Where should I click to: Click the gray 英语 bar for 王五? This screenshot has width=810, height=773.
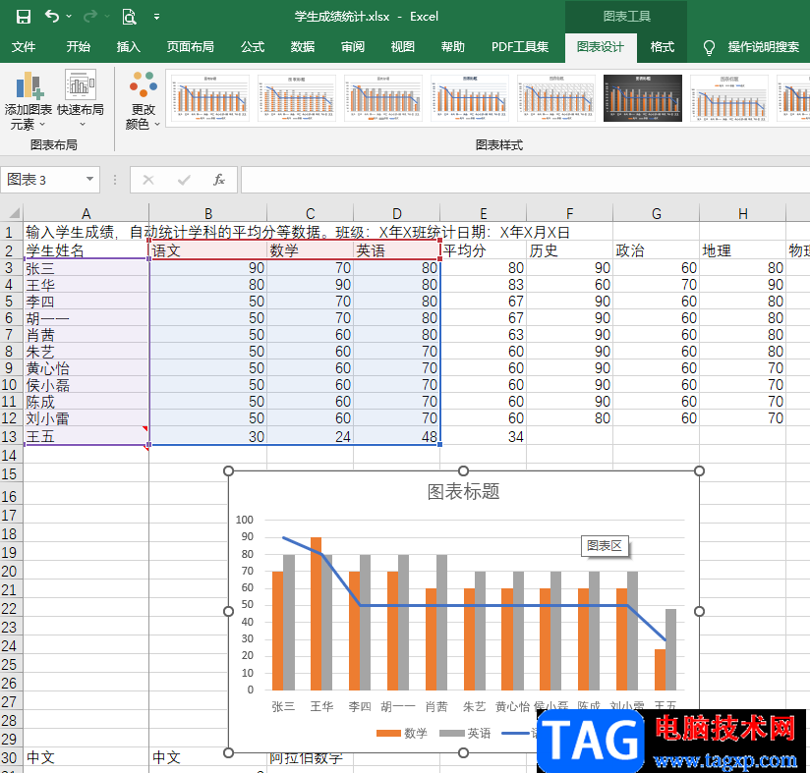pos(670,649)
